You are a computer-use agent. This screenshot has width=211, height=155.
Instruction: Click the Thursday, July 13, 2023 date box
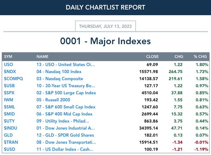(x=105, y=26)
